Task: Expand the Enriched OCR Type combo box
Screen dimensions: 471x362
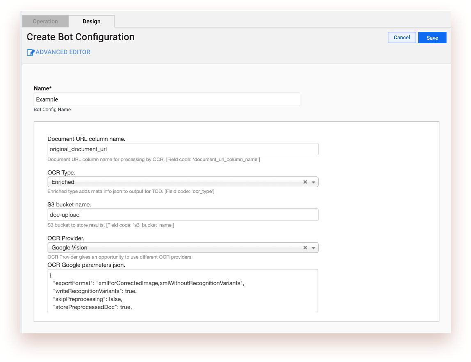Action: click(183, 182)
